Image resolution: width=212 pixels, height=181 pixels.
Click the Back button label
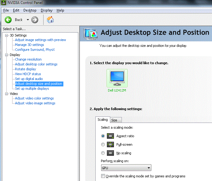(x=19, y=20)
